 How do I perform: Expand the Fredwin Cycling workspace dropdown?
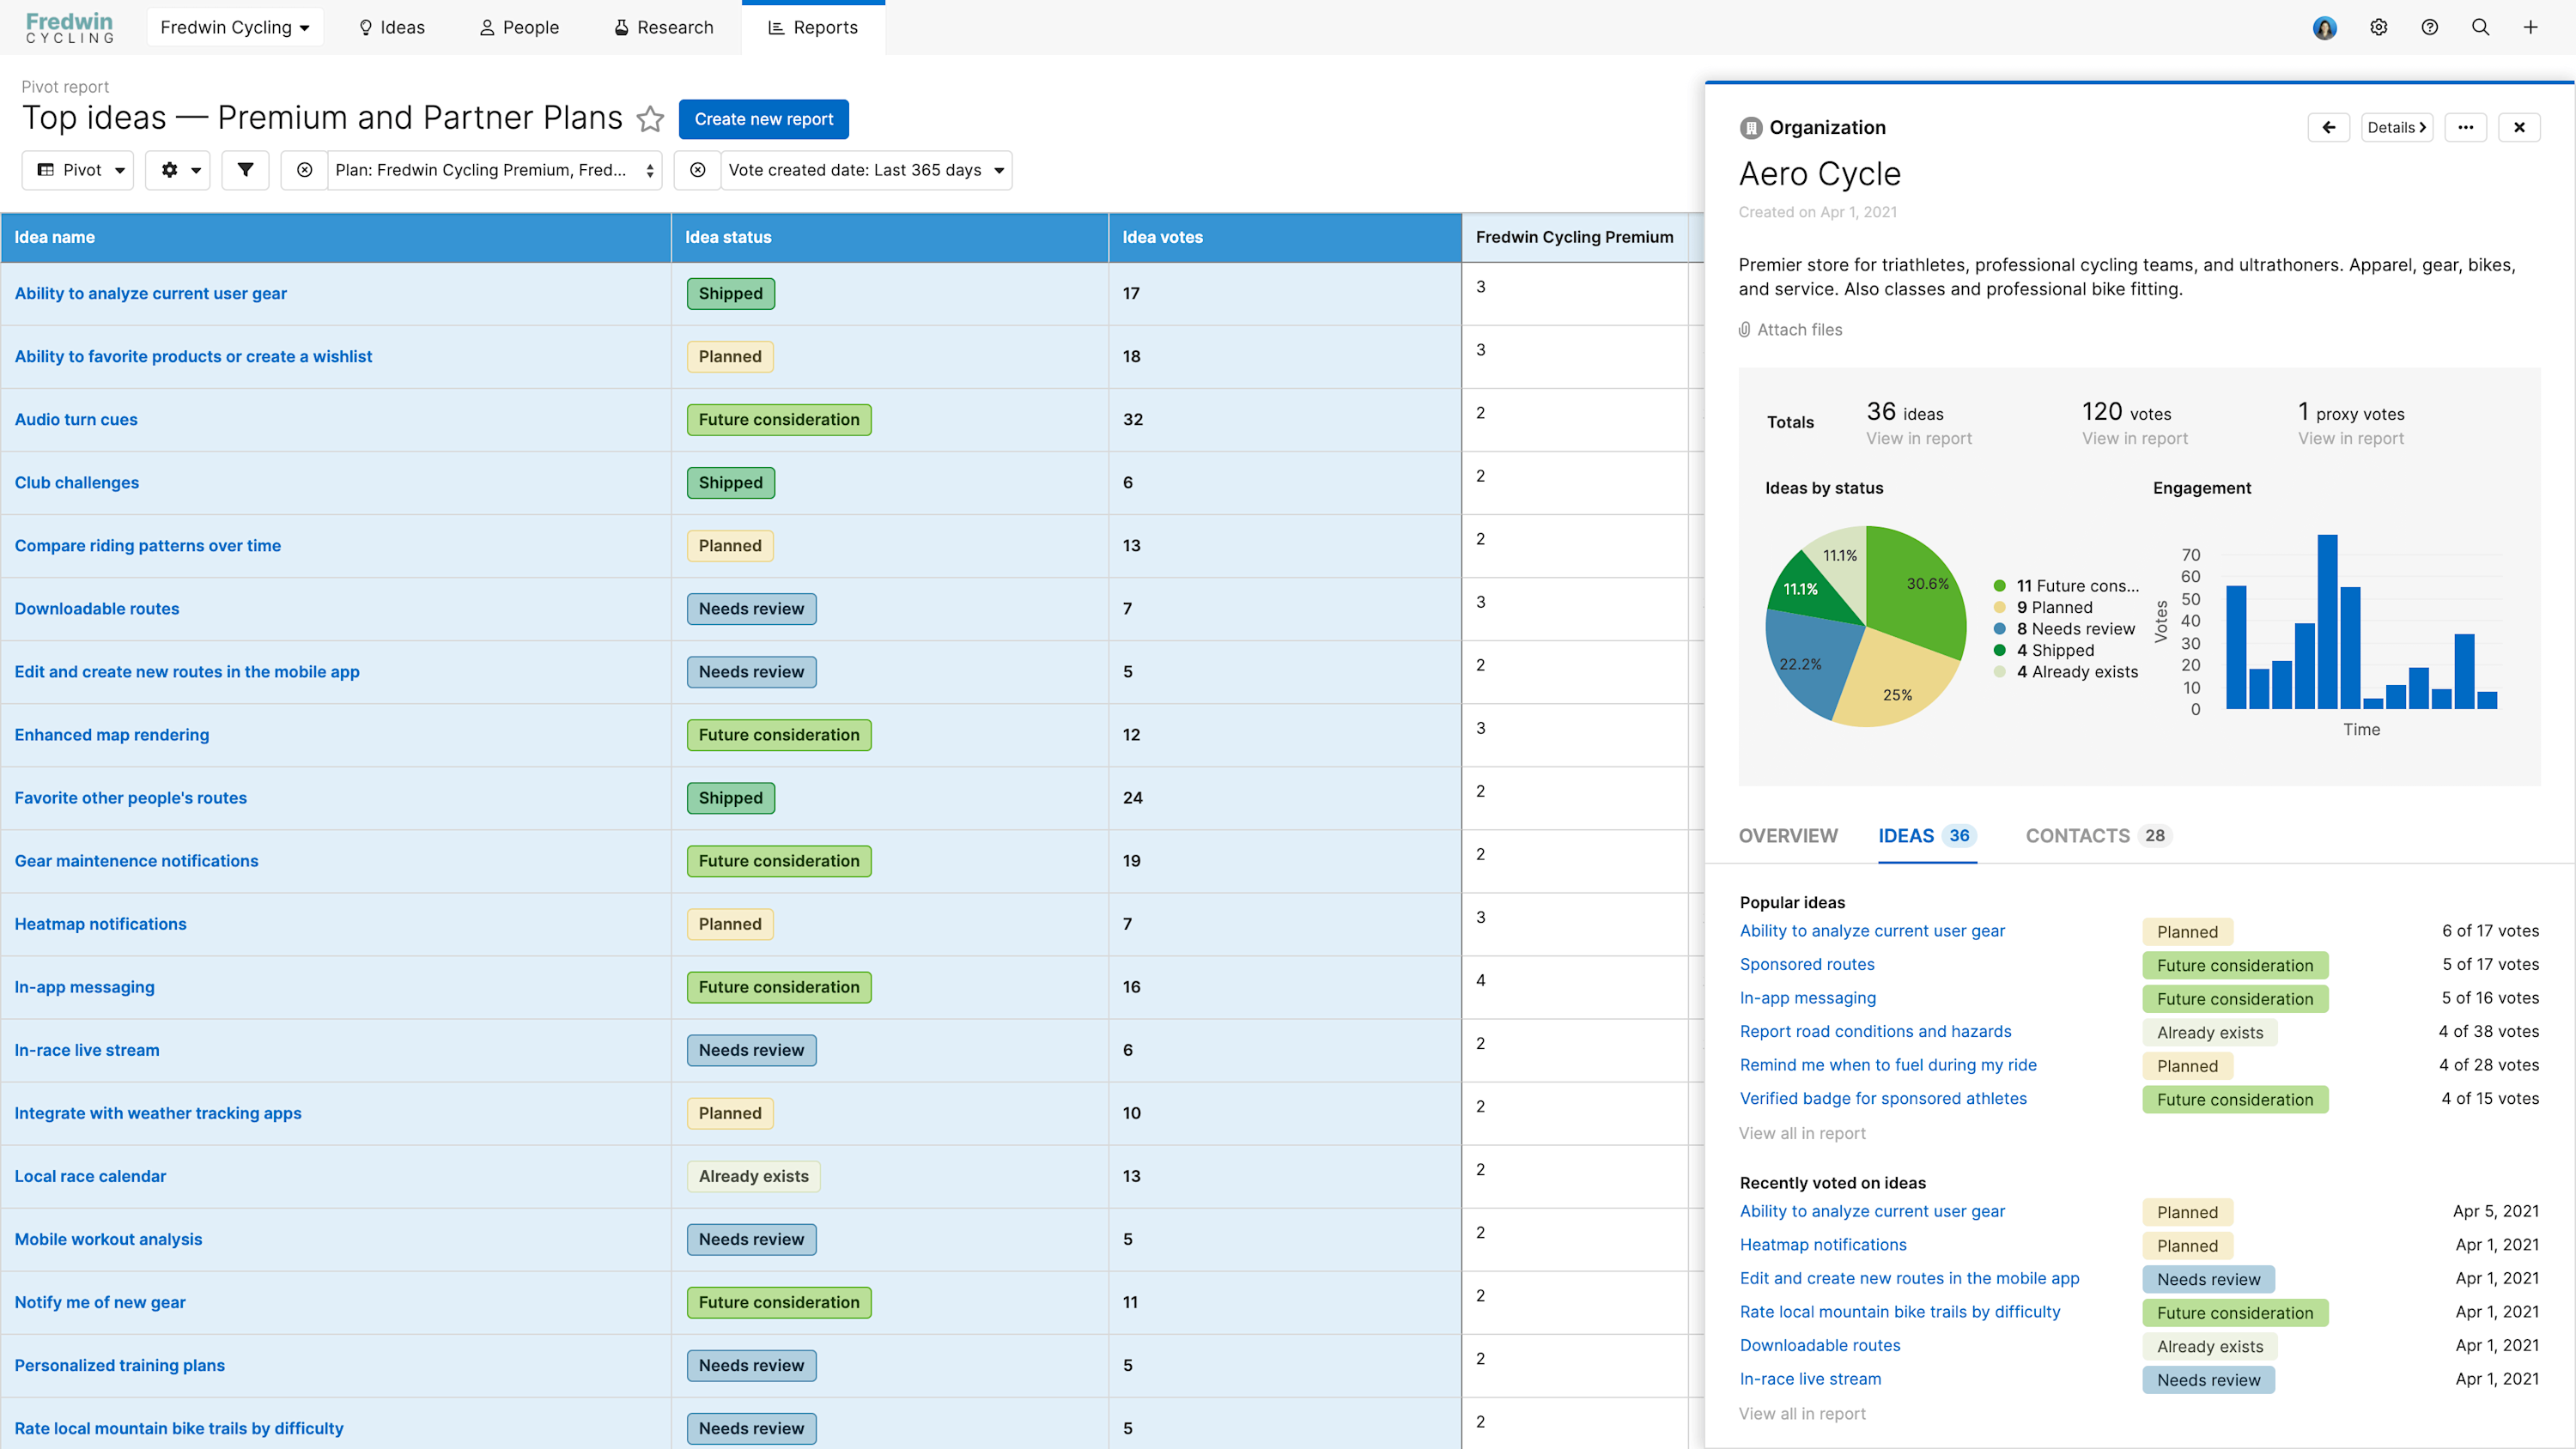point(234,27)
